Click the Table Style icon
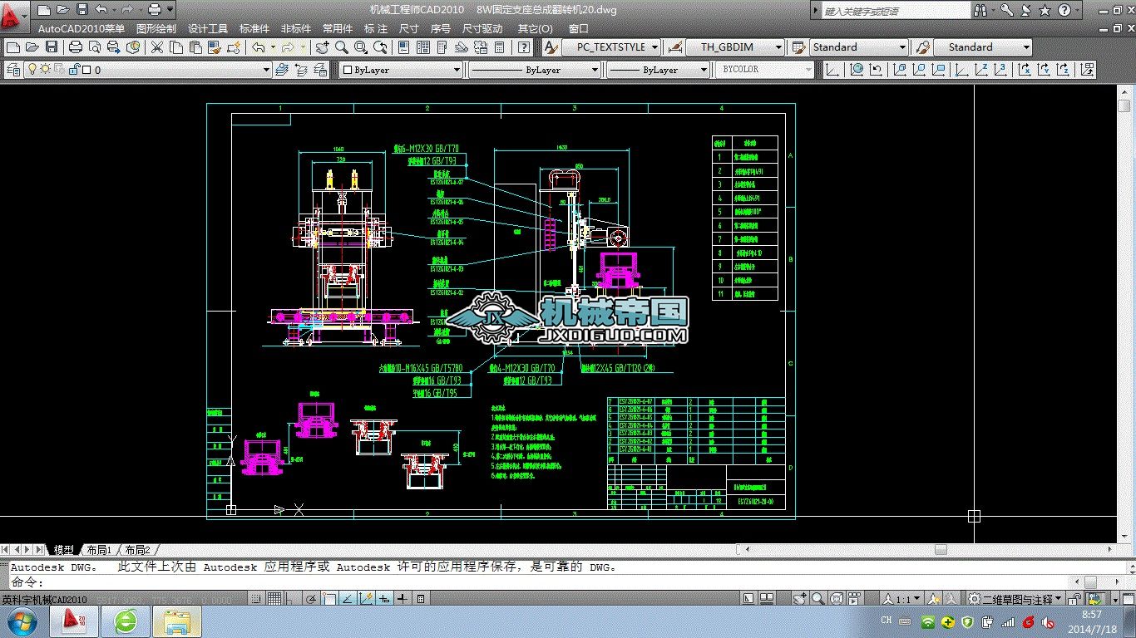 pyautogui.click(x=798, y=47)
